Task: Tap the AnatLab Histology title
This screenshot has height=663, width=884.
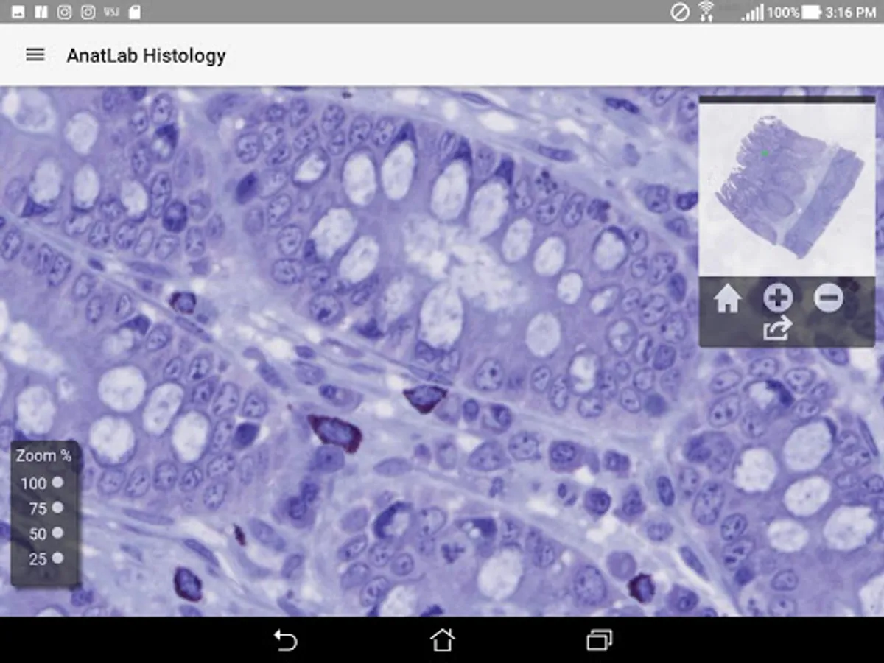Action: pos(146,56)
